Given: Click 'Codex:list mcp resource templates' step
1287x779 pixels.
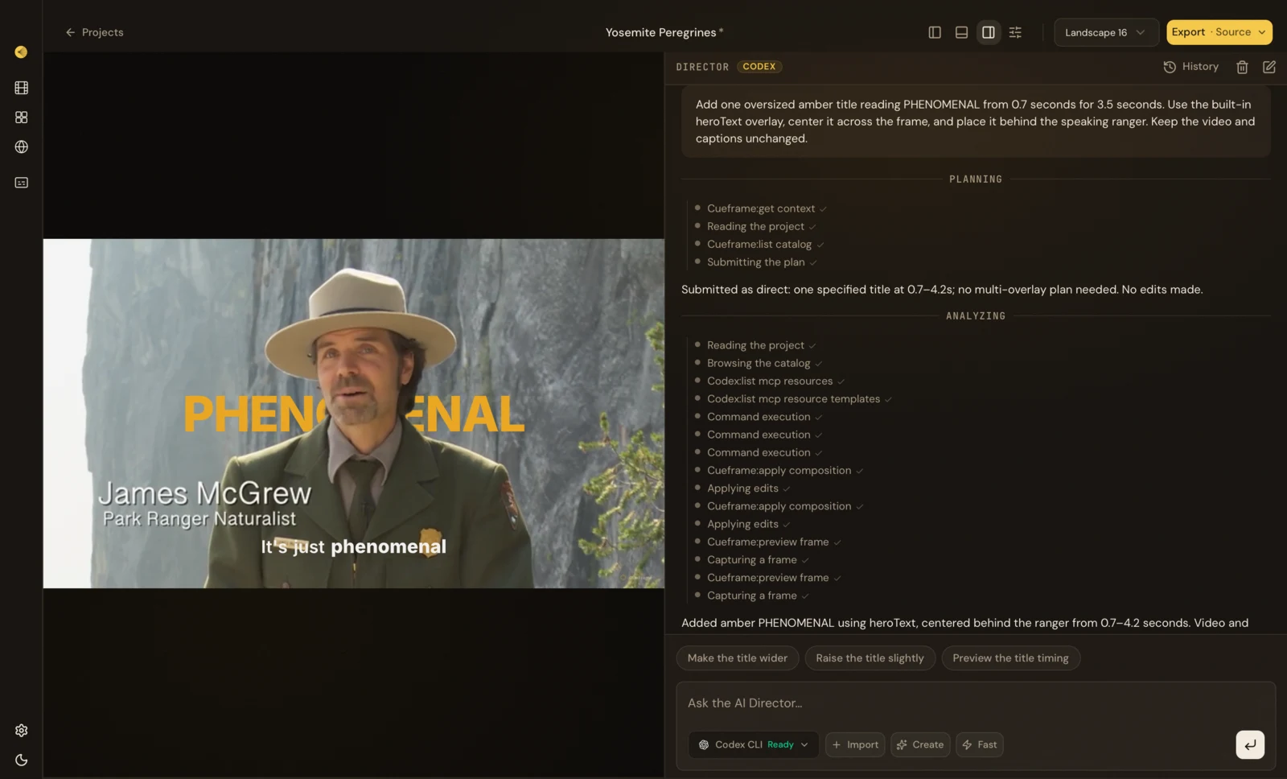Looking at the screenshot, I should [x=793, y=399].
